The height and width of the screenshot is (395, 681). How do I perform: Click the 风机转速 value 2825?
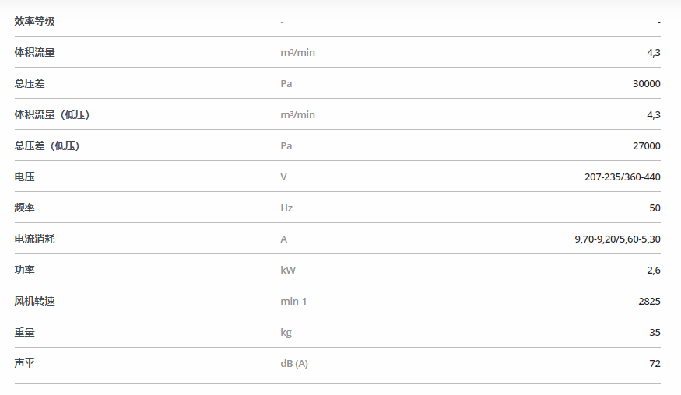coord(649,301)
